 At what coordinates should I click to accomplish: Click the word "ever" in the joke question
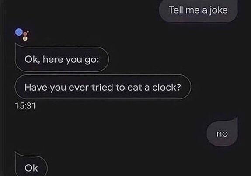[x=79, y=88]
